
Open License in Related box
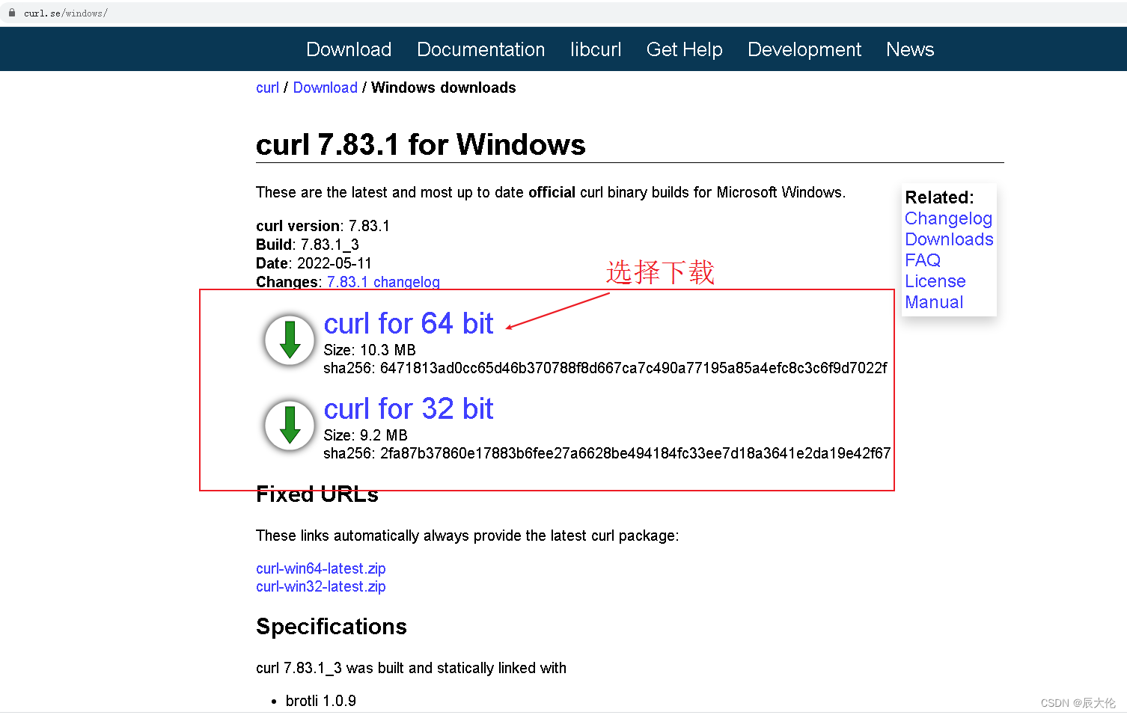tap(935, 281)
